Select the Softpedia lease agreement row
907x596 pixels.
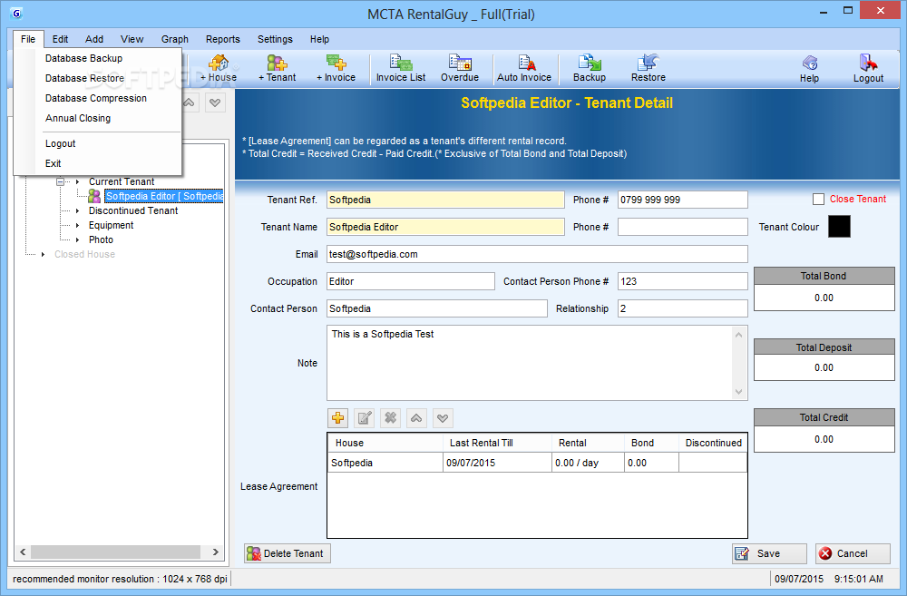pyautogui.click(x=537, y=463)
